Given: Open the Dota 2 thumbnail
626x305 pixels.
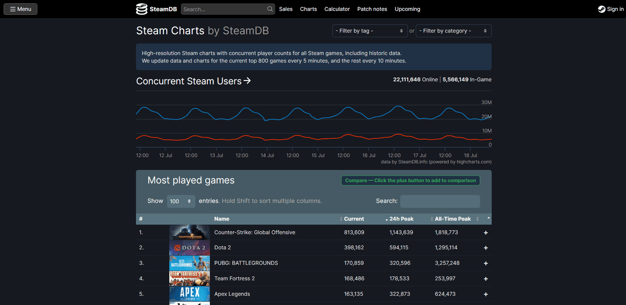Looking at the screenshot, I should 189,248.
